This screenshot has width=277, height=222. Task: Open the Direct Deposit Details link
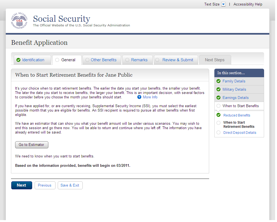240,133
